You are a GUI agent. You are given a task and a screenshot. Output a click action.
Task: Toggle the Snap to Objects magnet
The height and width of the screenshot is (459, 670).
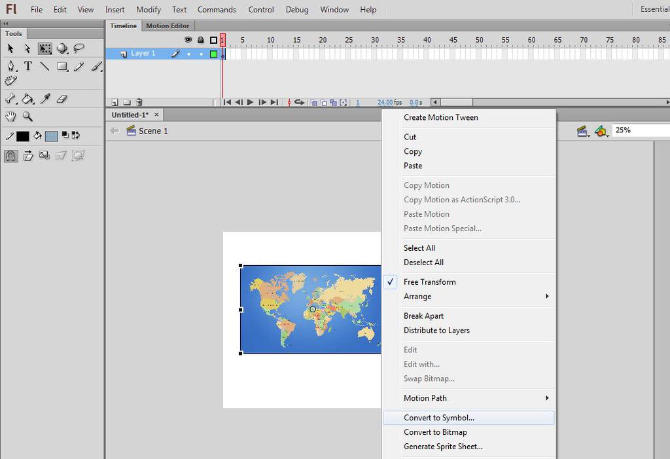pyautogui.click(x=10, y=155)
